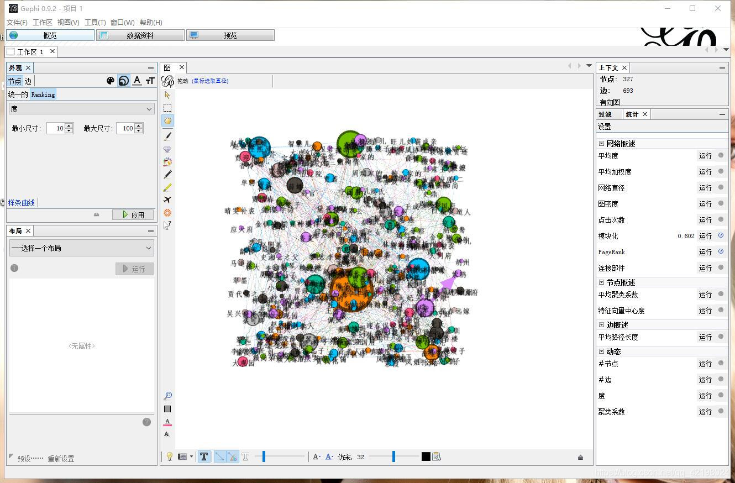Toggle show edges button

tap(219, 456)
